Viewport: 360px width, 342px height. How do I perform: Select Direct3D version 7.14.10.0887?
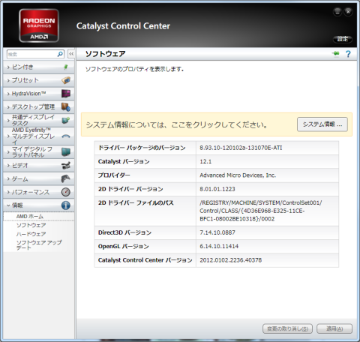[x=217, y=232]
